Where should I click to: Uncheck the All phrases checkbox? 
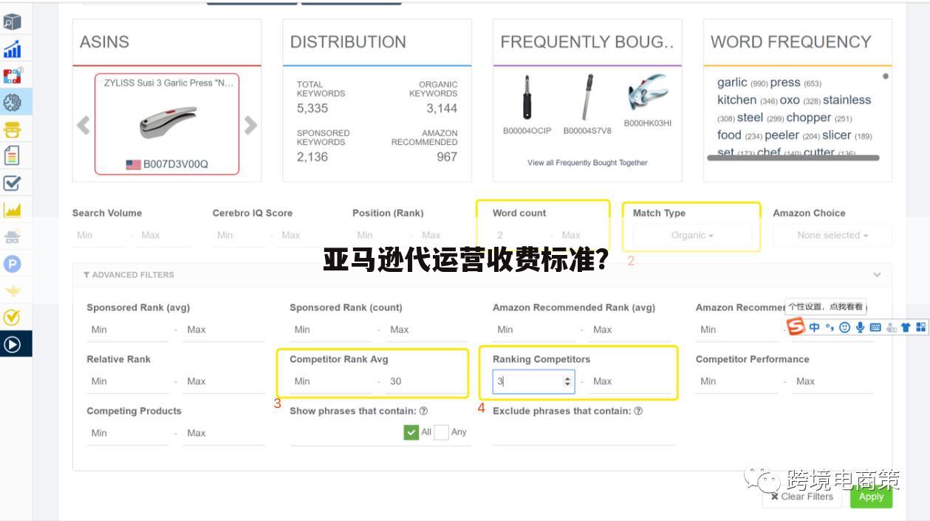(x=411, y=432)
